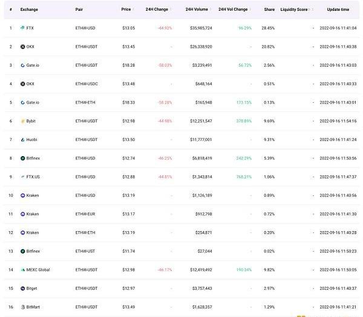Image resolution: width=363 pixels, height=317 pixels.
Task: Click the Bybit exchange logo icon
Action: pyautogui.click(x=22, y=121)
